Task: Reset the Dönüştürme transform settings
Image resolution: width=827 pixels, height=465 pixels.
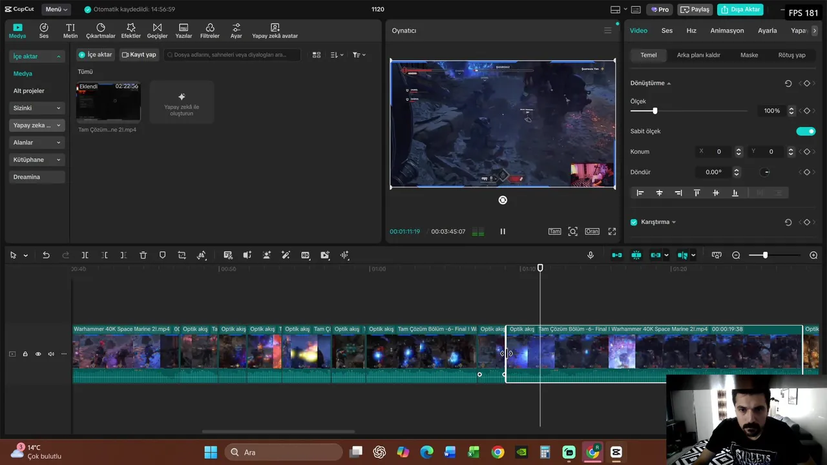Action: [788, 83]
